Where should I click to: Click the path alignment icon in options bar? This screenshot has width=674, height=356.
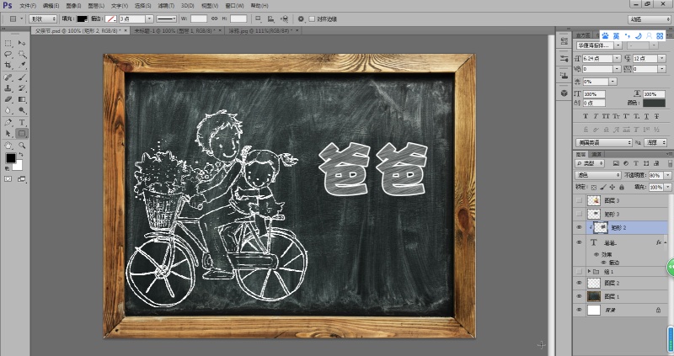coord(270,19)
